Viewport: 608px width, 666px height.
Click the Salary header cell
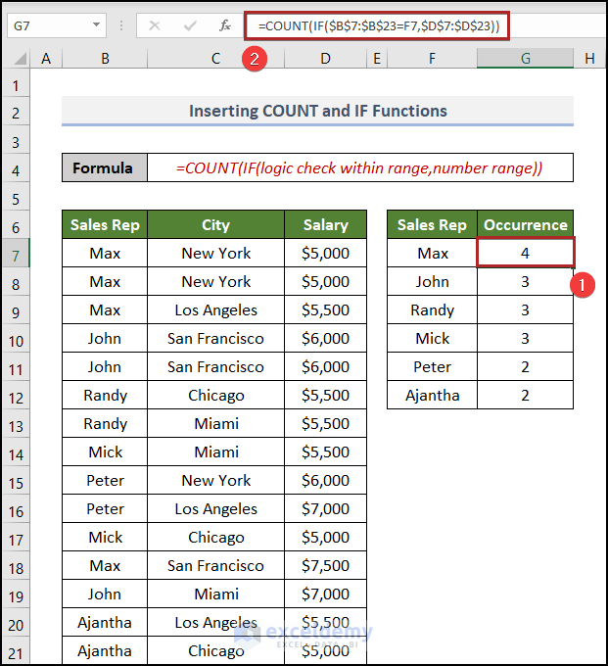pos(325,224)
